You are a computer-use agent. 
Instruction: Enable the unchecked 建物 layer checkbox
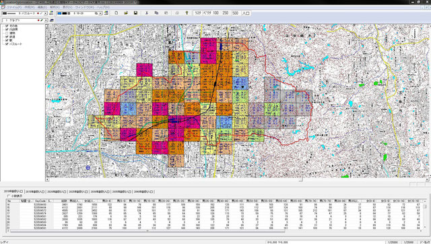[7, 33]
